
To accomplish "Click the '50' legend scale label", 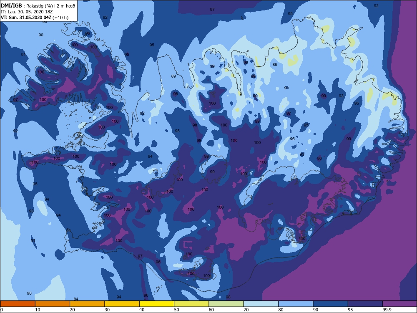I will [176, 310].
